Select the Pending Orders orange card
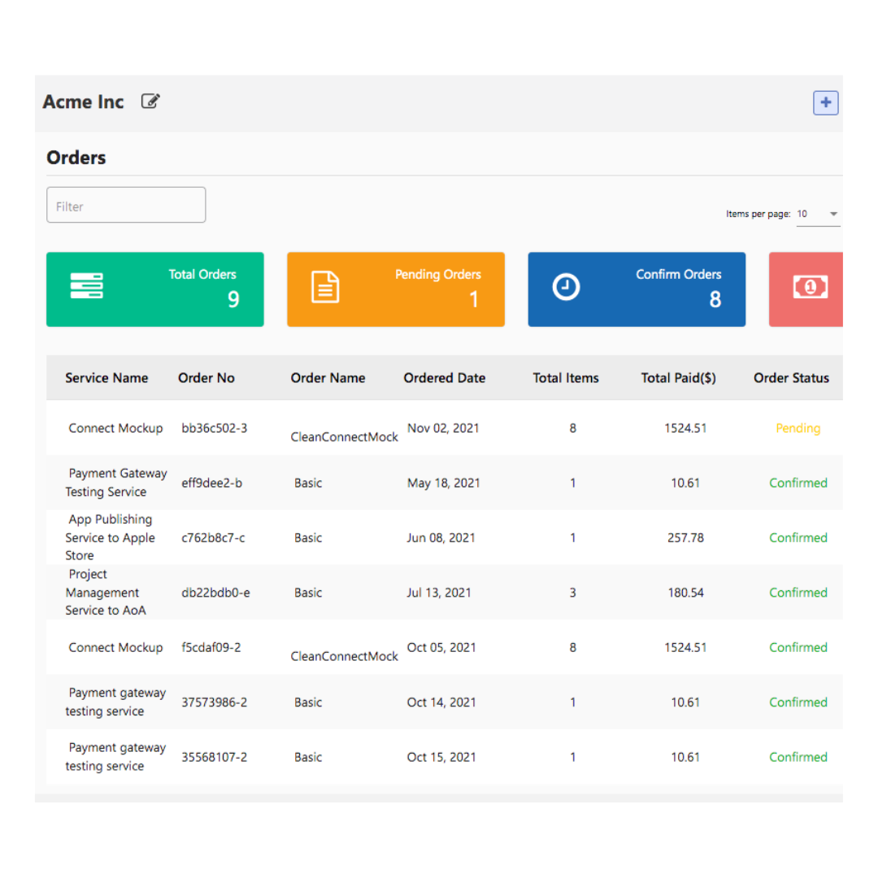878x878 pixels. click(396, 289)
